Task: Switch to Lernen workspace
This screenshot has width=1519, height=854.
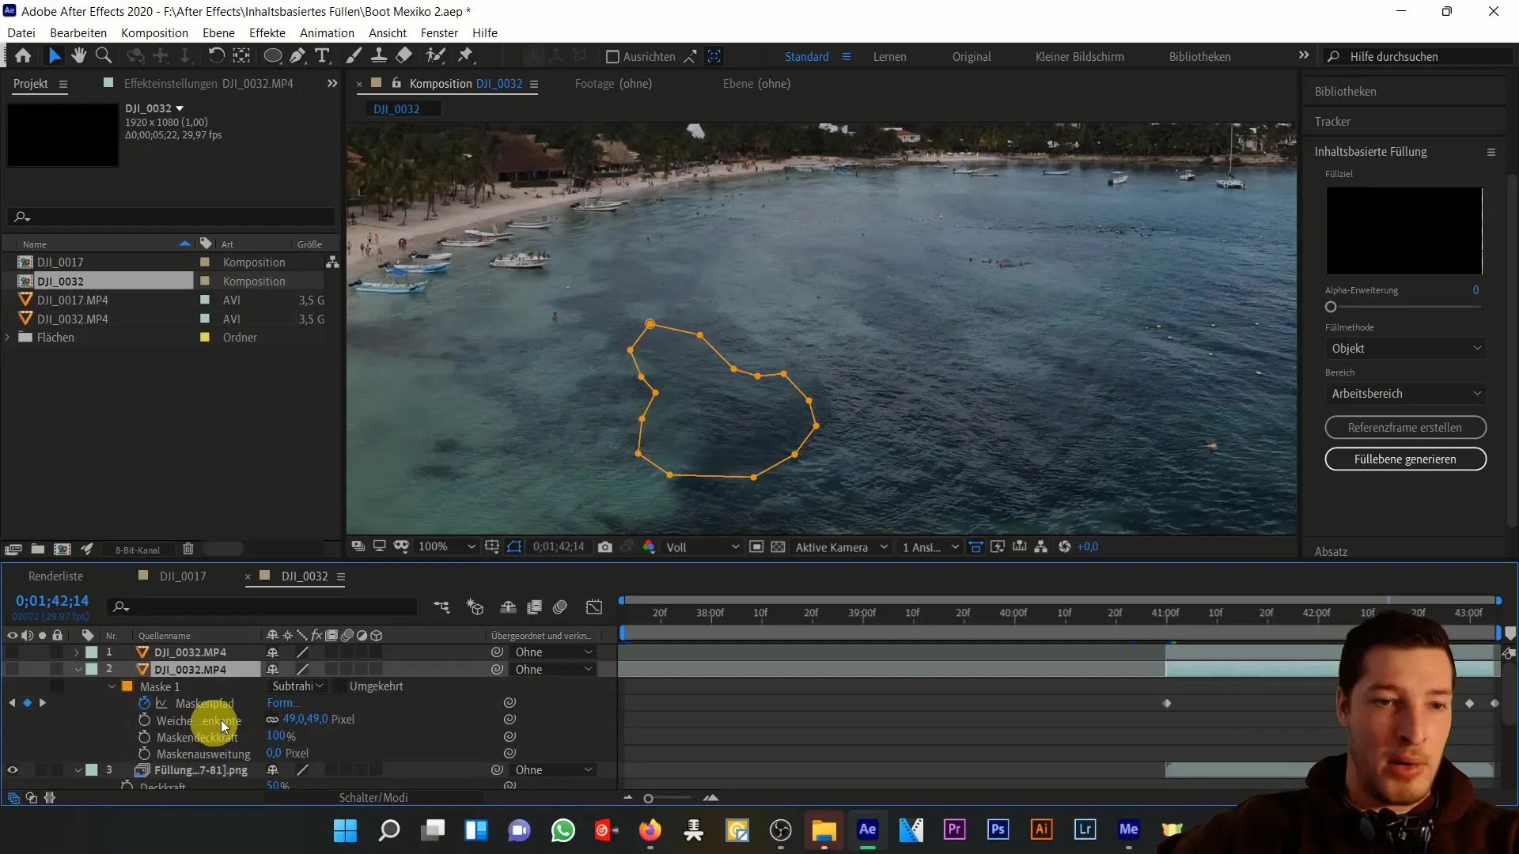Action: click(889, 57)
